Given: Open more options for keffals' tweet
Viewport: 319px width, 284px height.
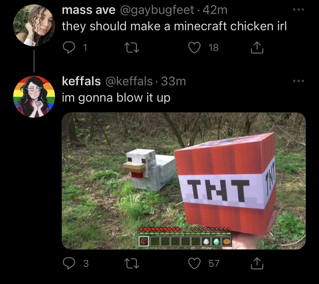Looking at the screenshot, I should pos(299,81).
